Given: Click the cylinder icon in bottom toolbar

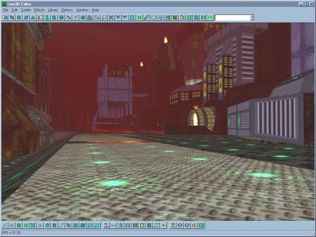Looking at the screenshot, I should point(54,225).
